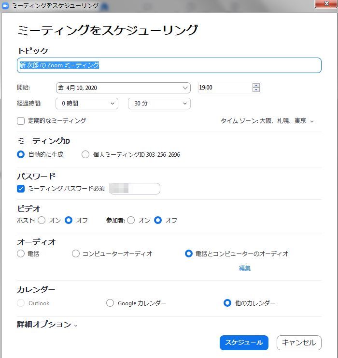This screenshot has height=358, width=338.
Task: Expand 詳細オプション section
Action: [47, 325]
